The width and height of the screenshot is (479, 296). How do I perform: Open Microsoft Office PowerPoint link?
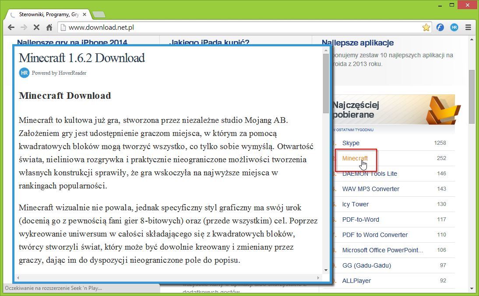click(x=383, y=250)
